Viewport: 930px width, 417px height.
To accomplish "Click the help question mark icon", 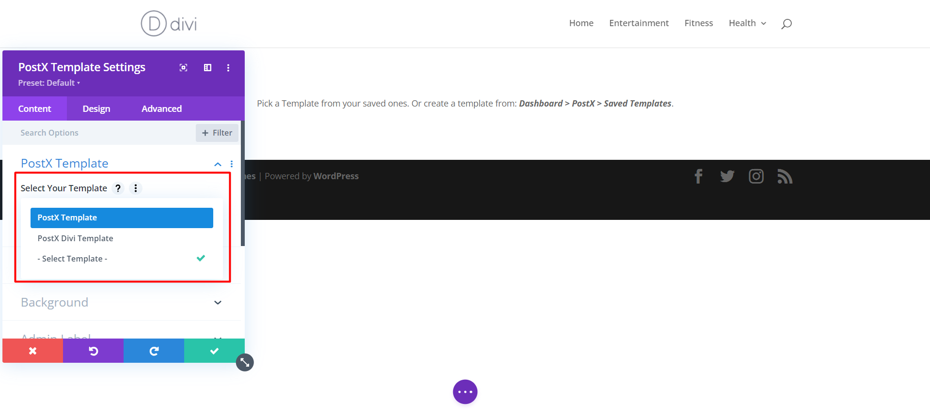I will coord(118,188).
